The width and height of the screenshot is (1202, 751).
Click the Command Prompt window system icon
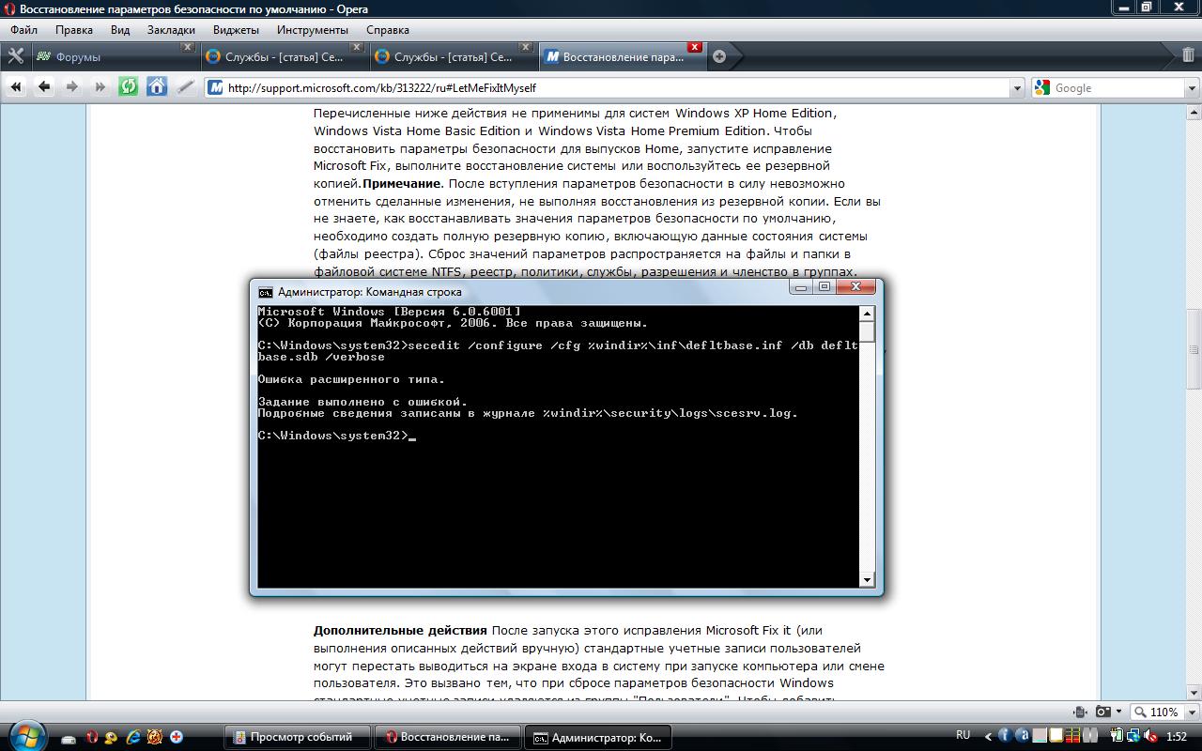click(266, 291)
